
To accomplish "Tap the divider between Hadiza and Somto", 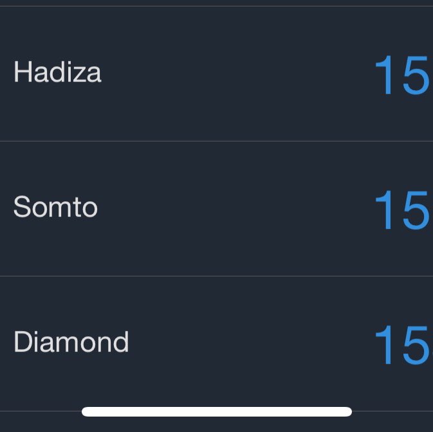I will tap(216, 141).
